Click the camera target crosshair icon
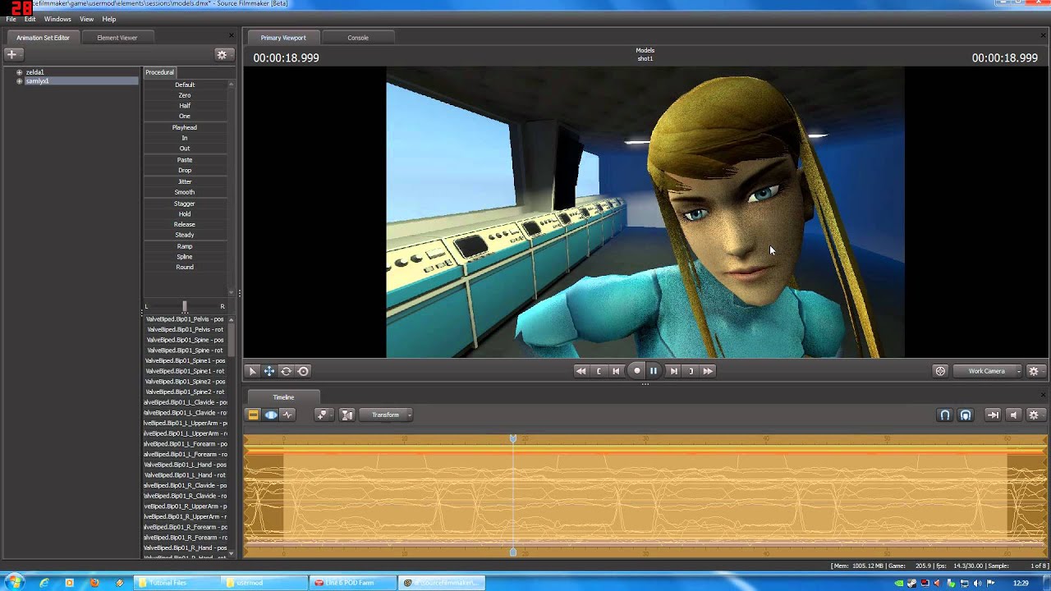The height and width of the screenshot is (591, 1051). pyautogui.click(x=940, y=371)
